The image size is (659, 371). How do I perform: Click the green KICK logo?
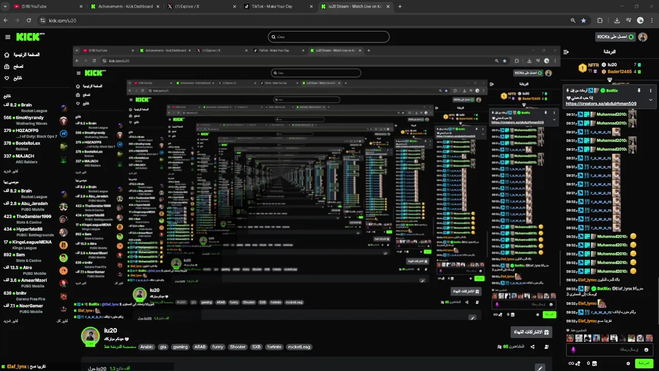coord(30,37)
